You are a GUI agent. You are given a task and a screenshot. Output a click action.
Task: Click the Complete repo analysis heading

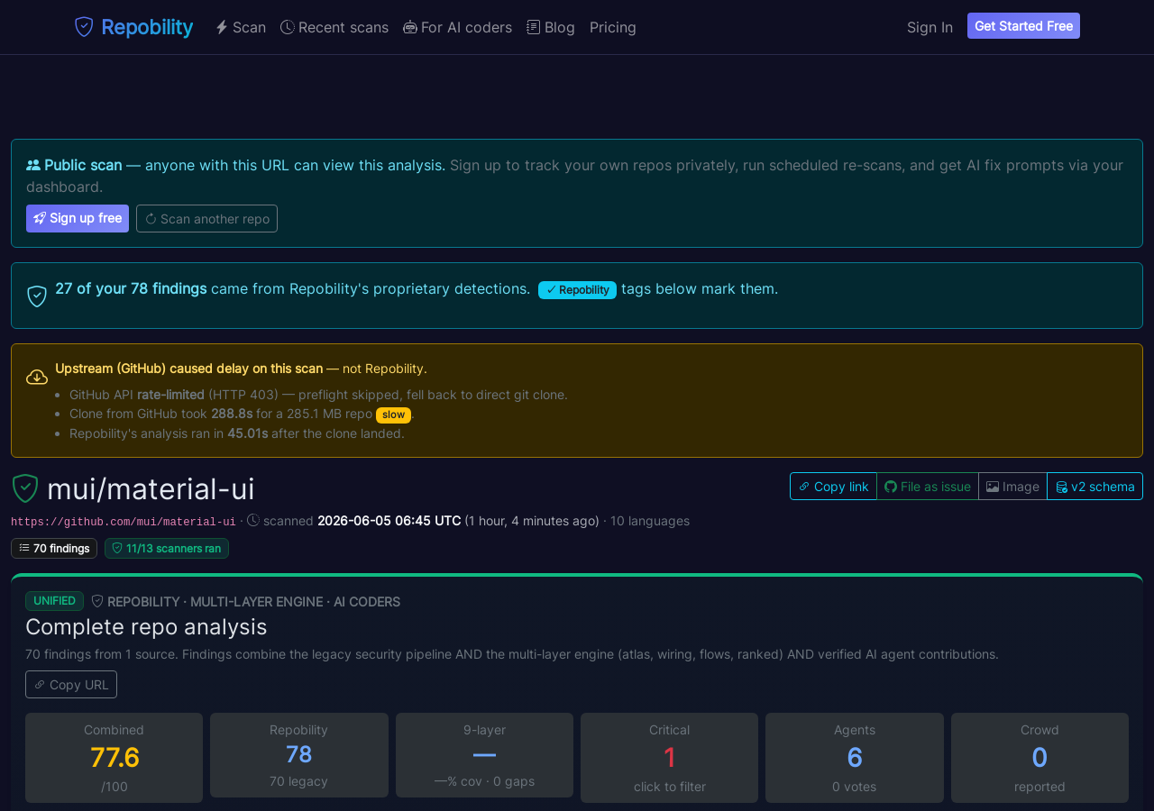[x=146, y=626]
